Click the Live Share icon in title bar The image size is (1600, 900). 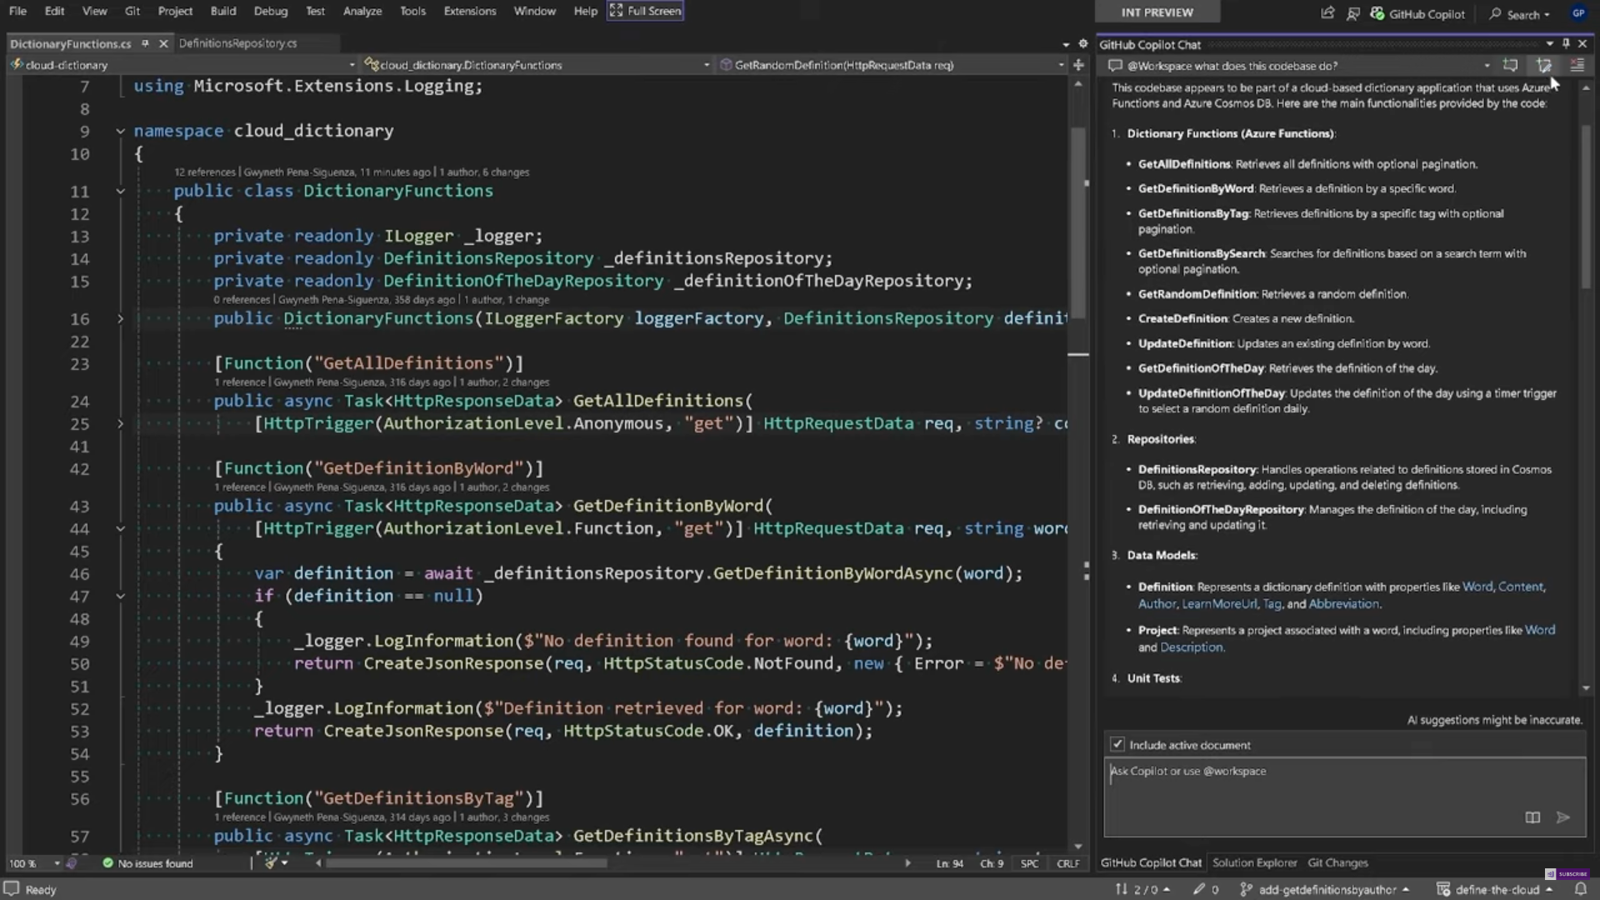click(x=1327, y=13)
